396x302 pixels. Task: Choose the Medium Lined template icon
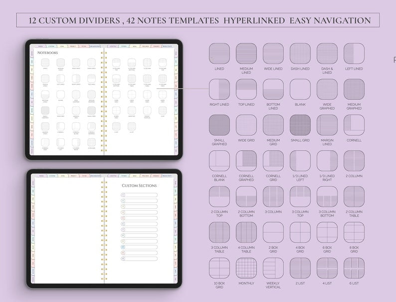246,53
